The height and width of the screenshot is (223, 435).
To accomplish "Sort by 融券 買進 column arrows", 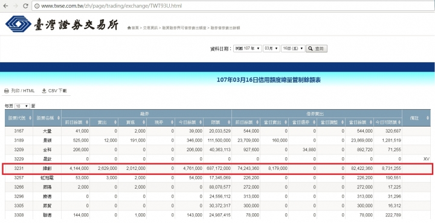I will coord(144,122).
